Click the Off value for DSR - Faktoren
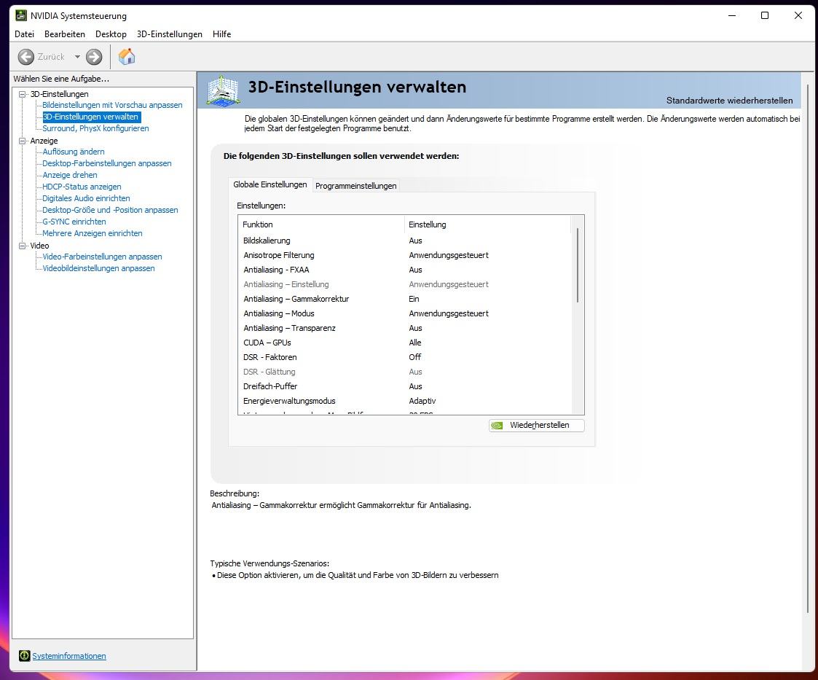 (414, 357)
